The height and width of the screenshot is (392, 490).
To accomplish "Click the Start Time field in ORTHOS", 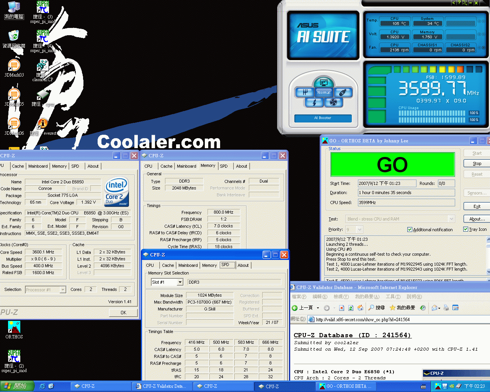I will point(387,183).
